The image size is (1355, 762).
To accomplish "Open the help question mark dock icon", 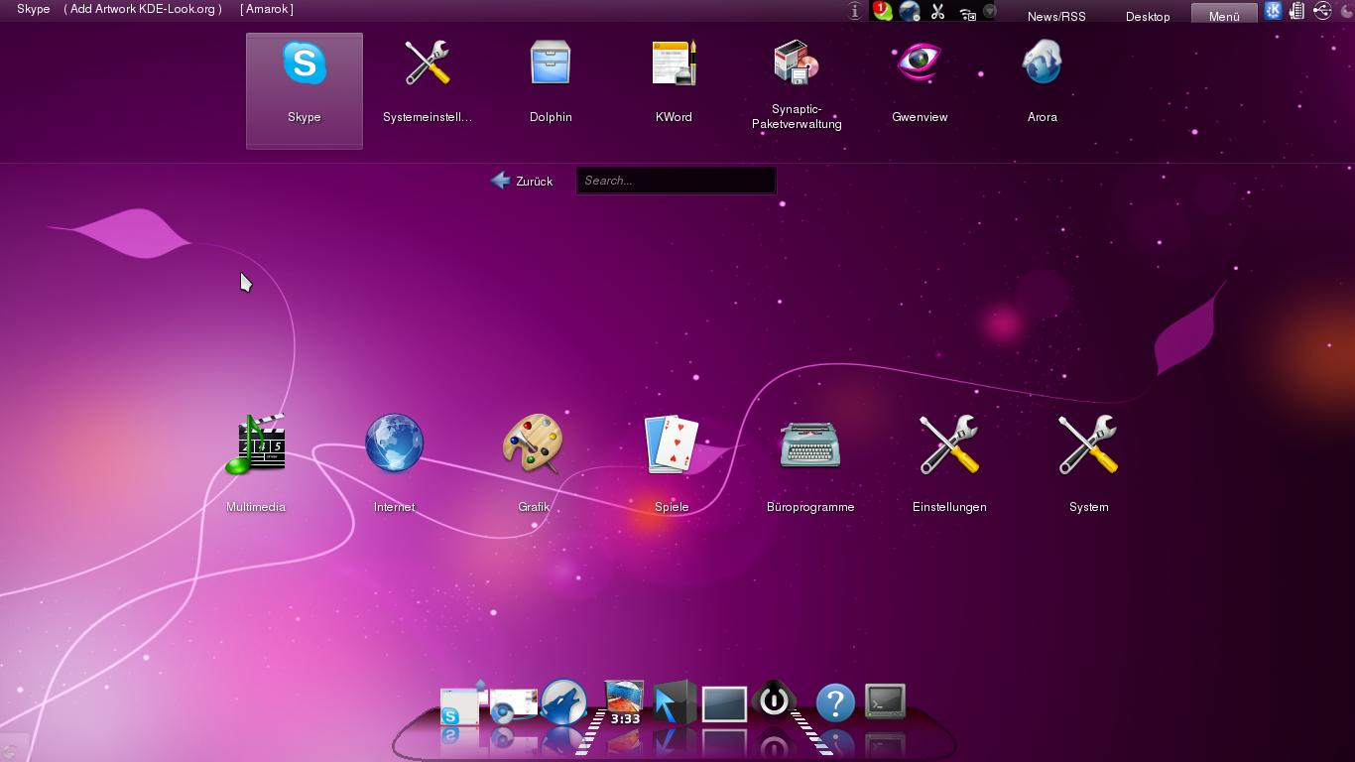I will point(835,703).
